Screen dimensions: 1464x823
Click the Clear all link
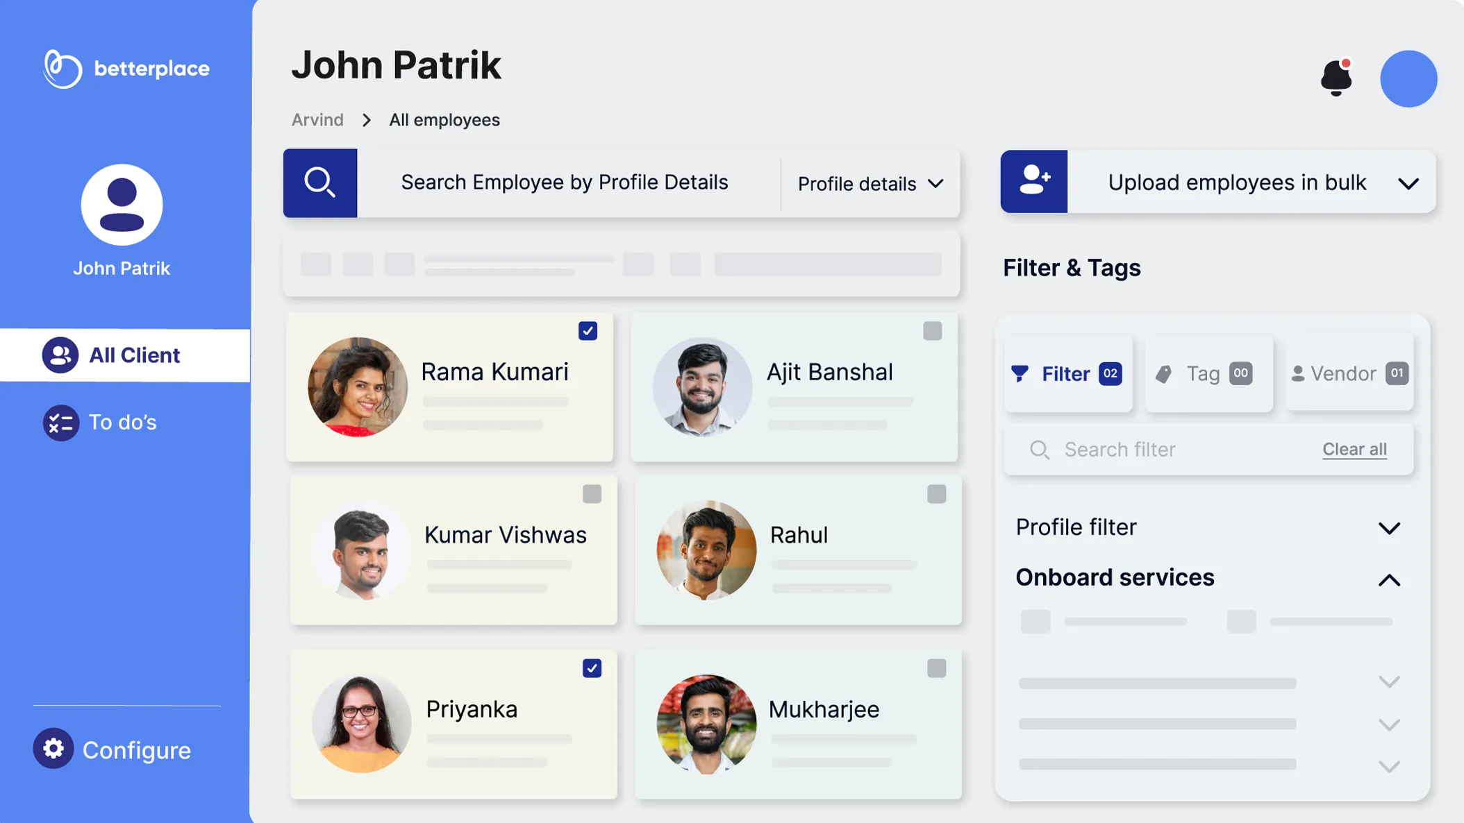click(x=1354, y=449)
